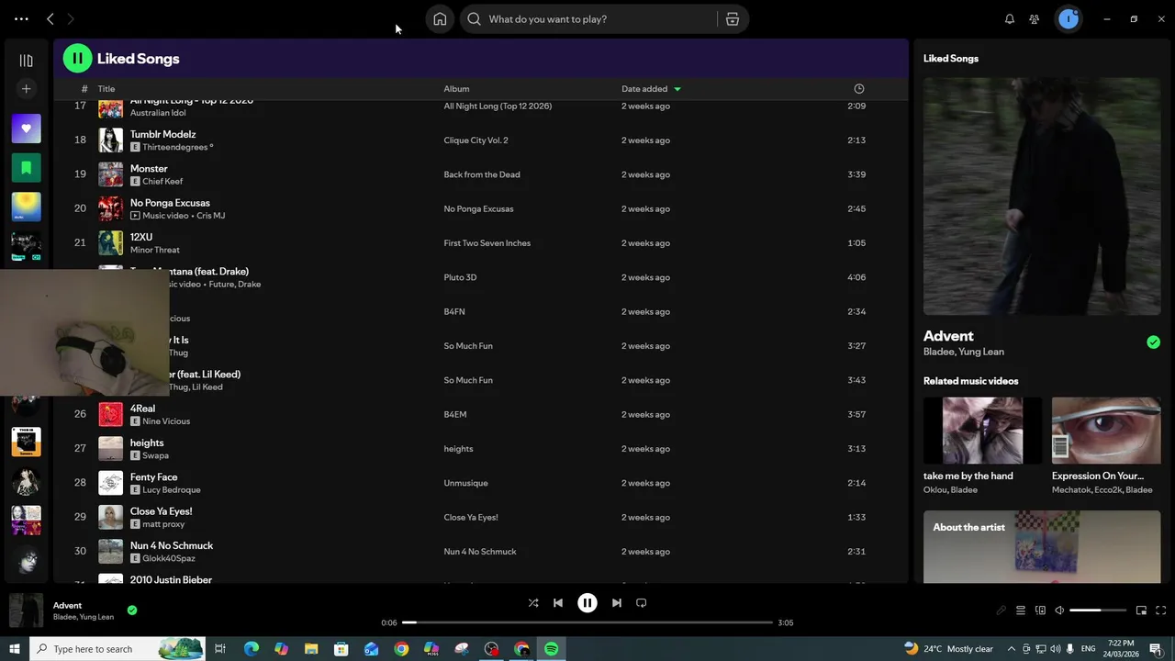Open 'Expression On Your...' music video thumbnail
The width and height of the screenshot is (1175, 661).
pyautogui.click(x=1105, y=431)
